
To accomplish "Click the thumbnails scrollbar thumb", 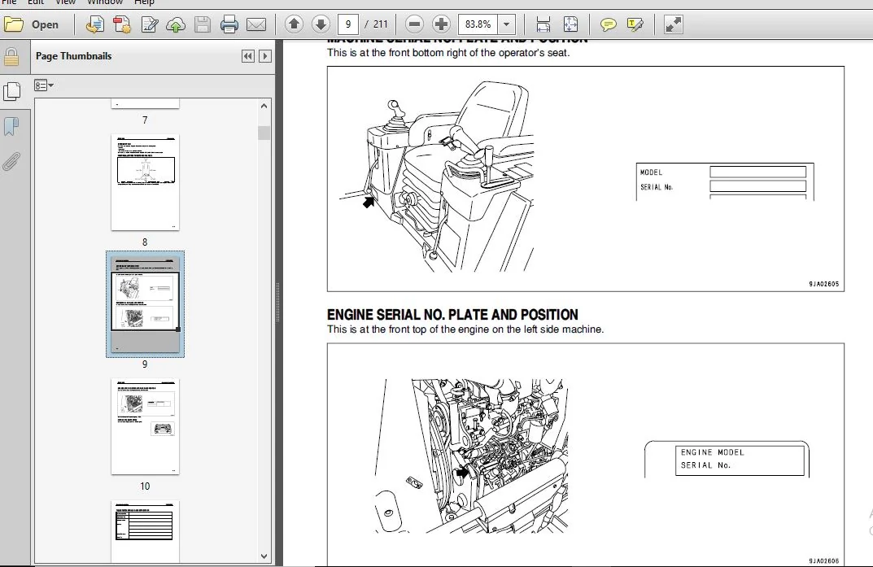I will click(x=264, y=133).
